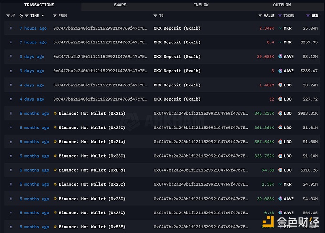Image resolution: width=325 pixels, height=233 pixels.
Task: Select the Outflow tab
Action: pos(282,5)
